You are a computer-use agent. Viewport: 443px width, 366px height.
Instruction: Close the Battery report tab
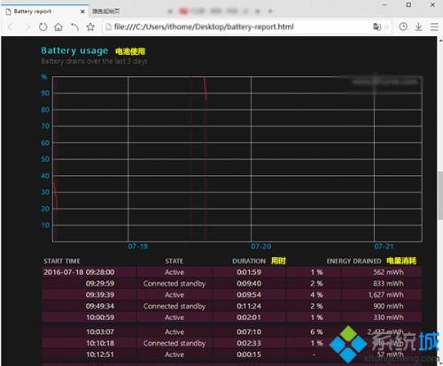82,11
